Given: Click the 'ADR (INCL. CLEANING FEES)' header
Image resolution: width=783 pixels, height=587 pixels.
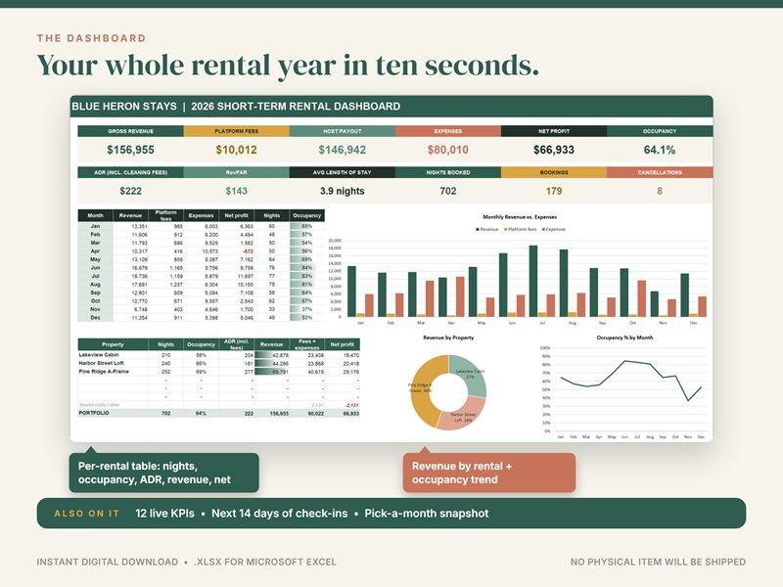Looking at the screenshot, I should (x=130, y=172).
